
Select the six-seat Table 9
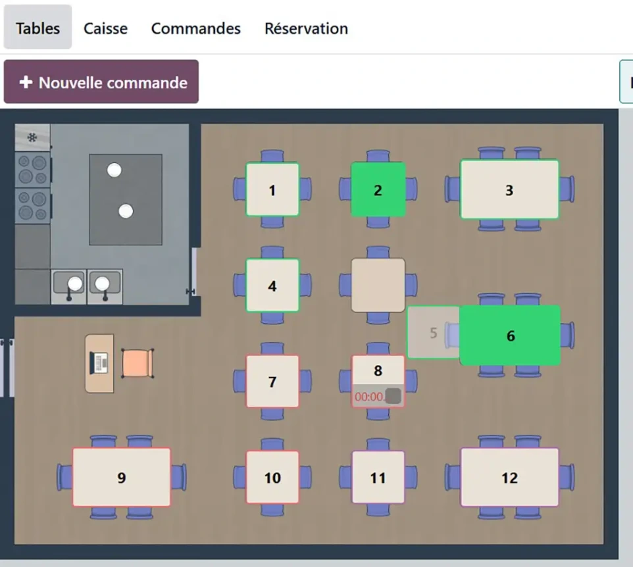pos(121,478)
